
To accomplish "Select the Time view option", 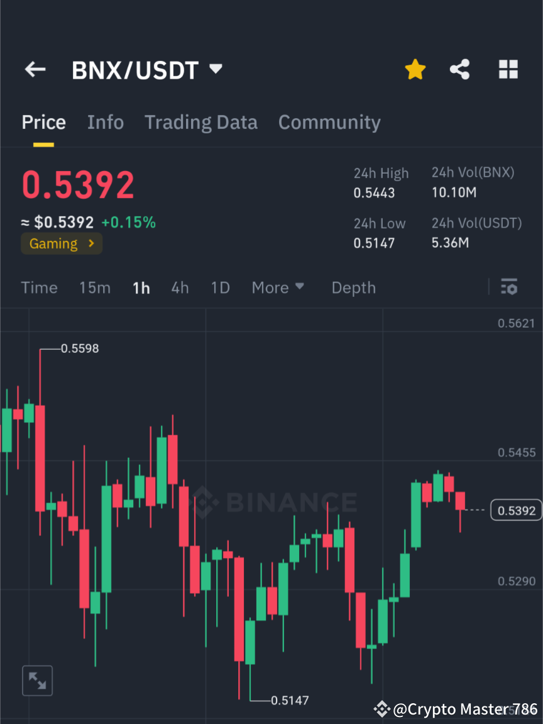I will [x=39, y=287].
